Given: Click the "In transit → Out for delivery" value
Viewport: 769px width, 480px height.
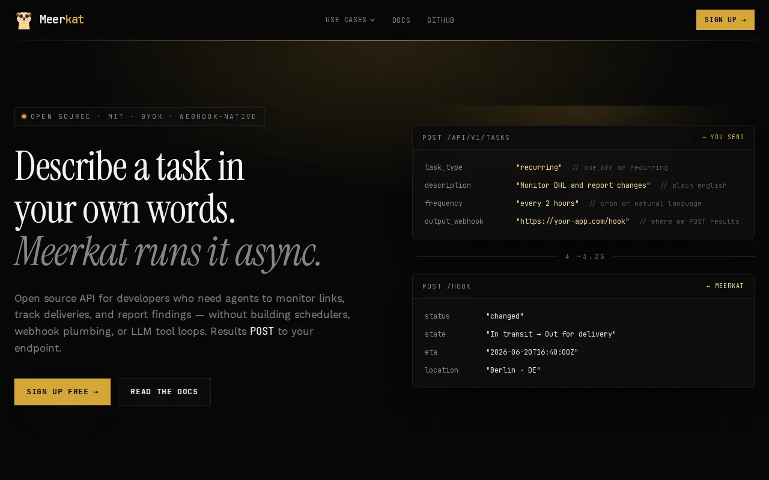Looking at the screenshot, I should (x=551, y=334).
